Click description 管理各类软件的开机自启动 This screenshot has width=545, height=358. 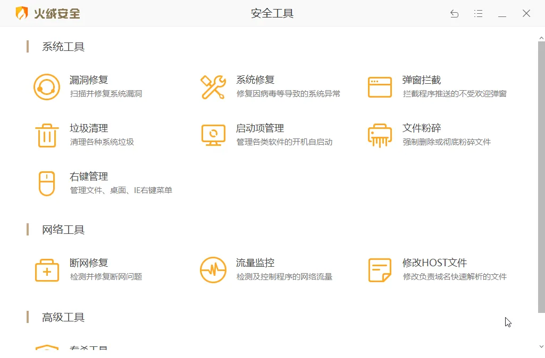click(284, 142)
